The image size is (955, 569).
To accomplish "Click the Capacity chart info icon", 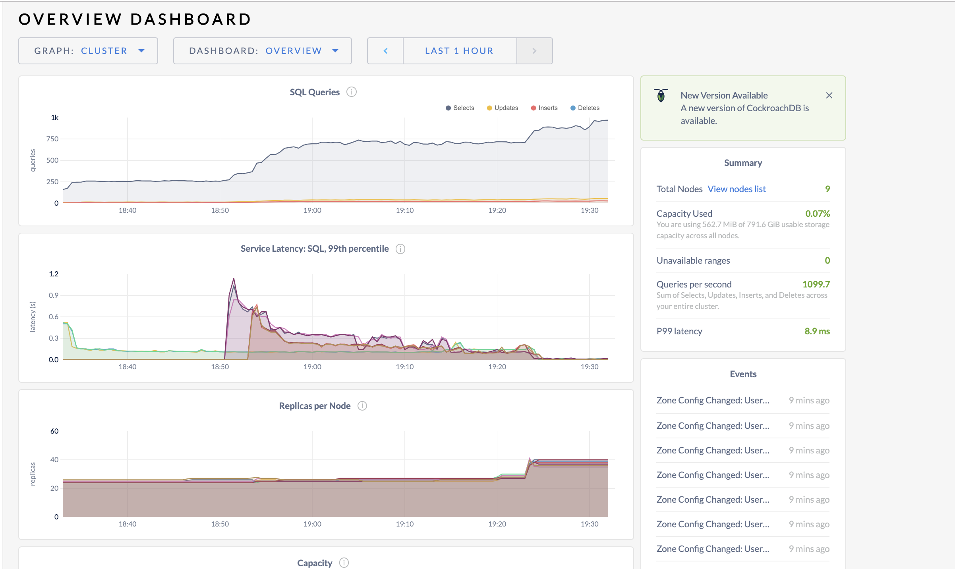I will coord(344,563).
